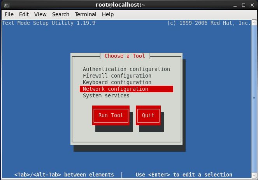Open the Terminal menu
Image resolution: width=258 pixels, height=180 pixels.
click(x=85, y=14)
